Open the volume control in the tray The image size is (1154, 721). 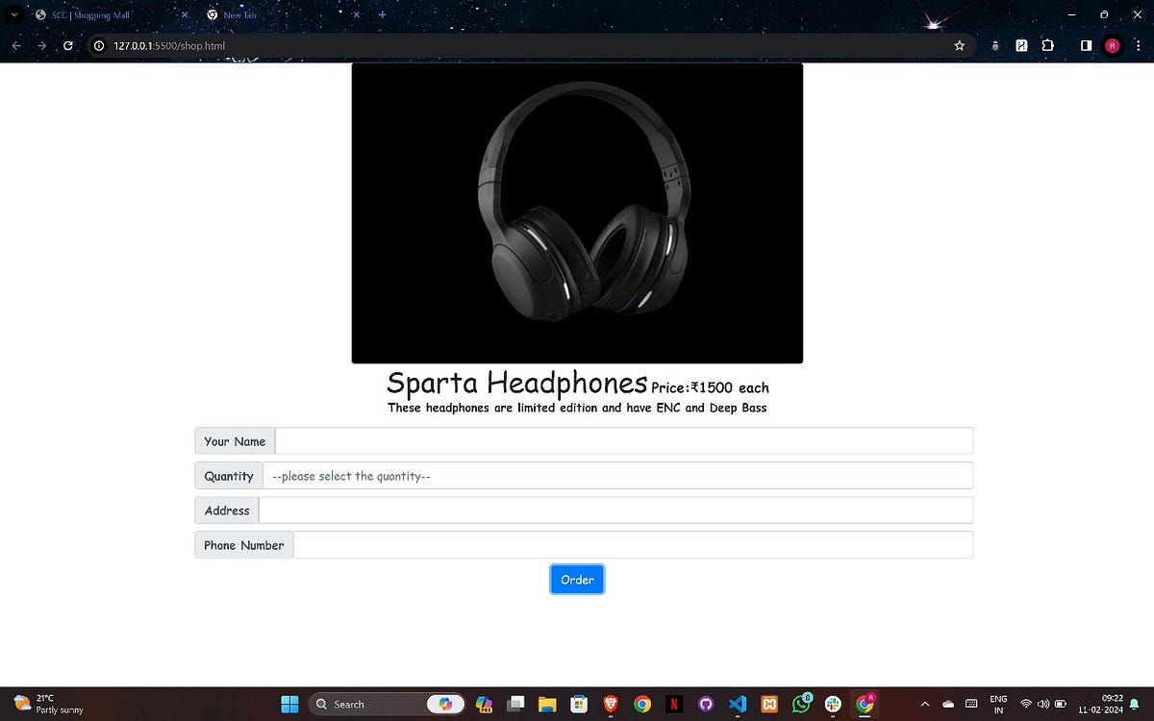pos(1043,704)
